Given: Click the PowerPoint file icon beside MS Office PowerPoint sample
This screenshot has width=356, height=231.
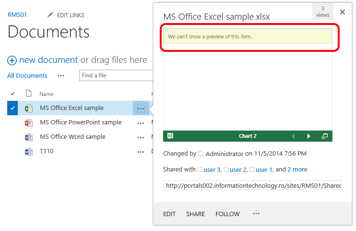Looking at the screenshot, I should tap(28, 123).
